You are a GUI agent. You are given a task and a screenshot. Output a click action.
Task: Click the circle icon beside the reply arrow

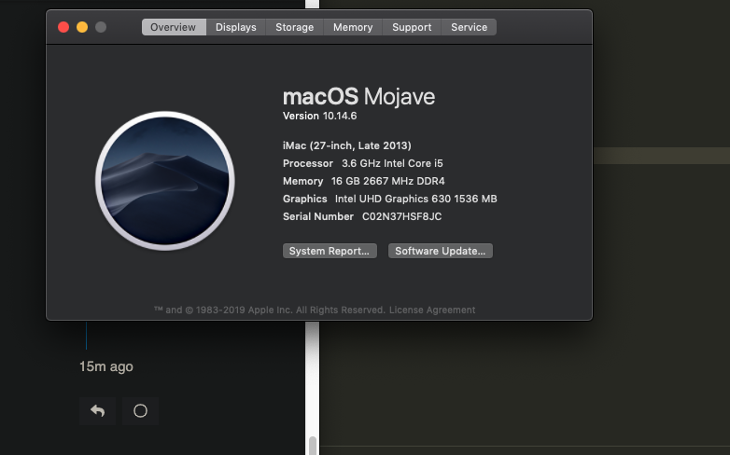click(x=140, y=411)
